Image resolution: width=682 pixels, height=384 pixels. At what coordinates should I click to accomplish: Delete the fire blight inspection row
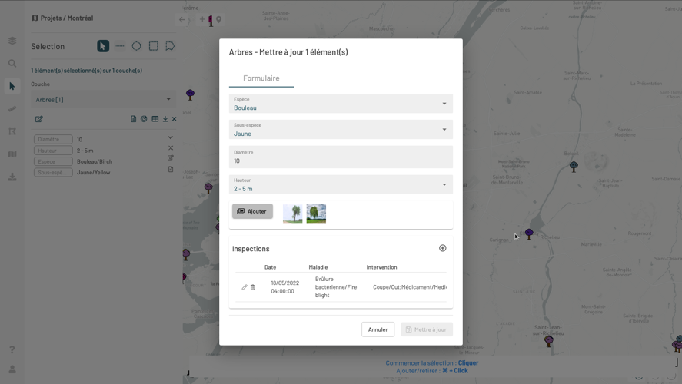[253, 287]
